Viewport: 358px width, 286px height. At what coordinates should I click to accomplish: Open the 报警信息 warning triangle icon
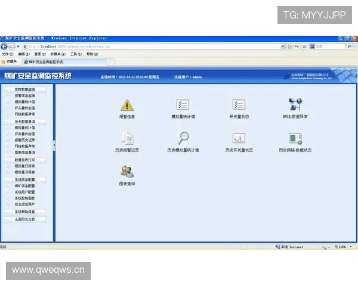(x=127, y=105)
